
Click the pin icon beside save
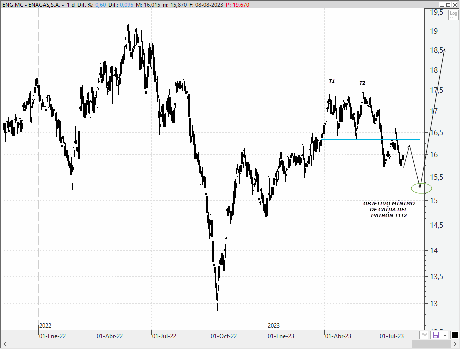pos(444,335)
